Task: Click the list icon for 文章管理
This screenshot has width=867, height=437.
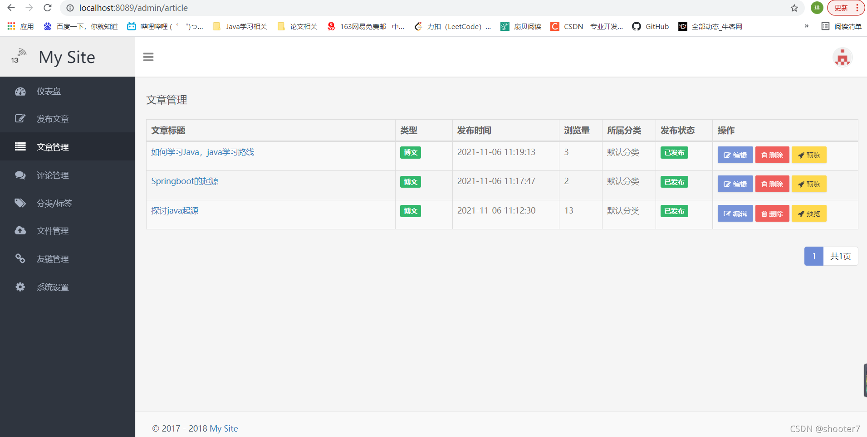Action: 20,146
